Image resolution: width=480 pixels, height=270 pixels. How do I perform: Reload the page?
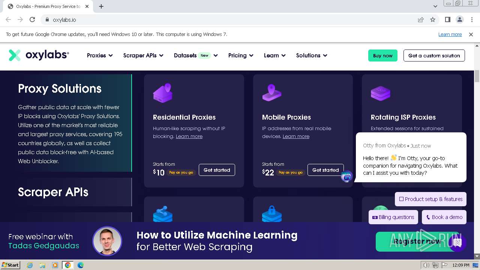(x=32, y=19)
